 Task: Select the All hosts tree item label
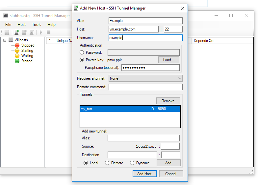click(21, 40)
